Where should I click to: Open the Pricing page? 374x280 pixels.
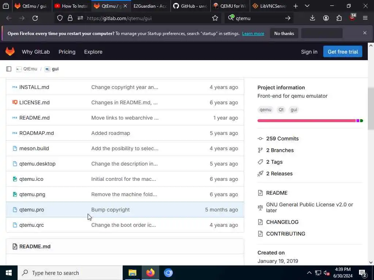[x=67, y=52]
